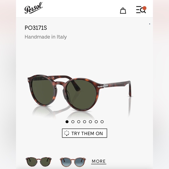Open the shopping bag icon
The width and height of the screenshot is (169, 169).
pyautogui.click(x=123, y=10)
